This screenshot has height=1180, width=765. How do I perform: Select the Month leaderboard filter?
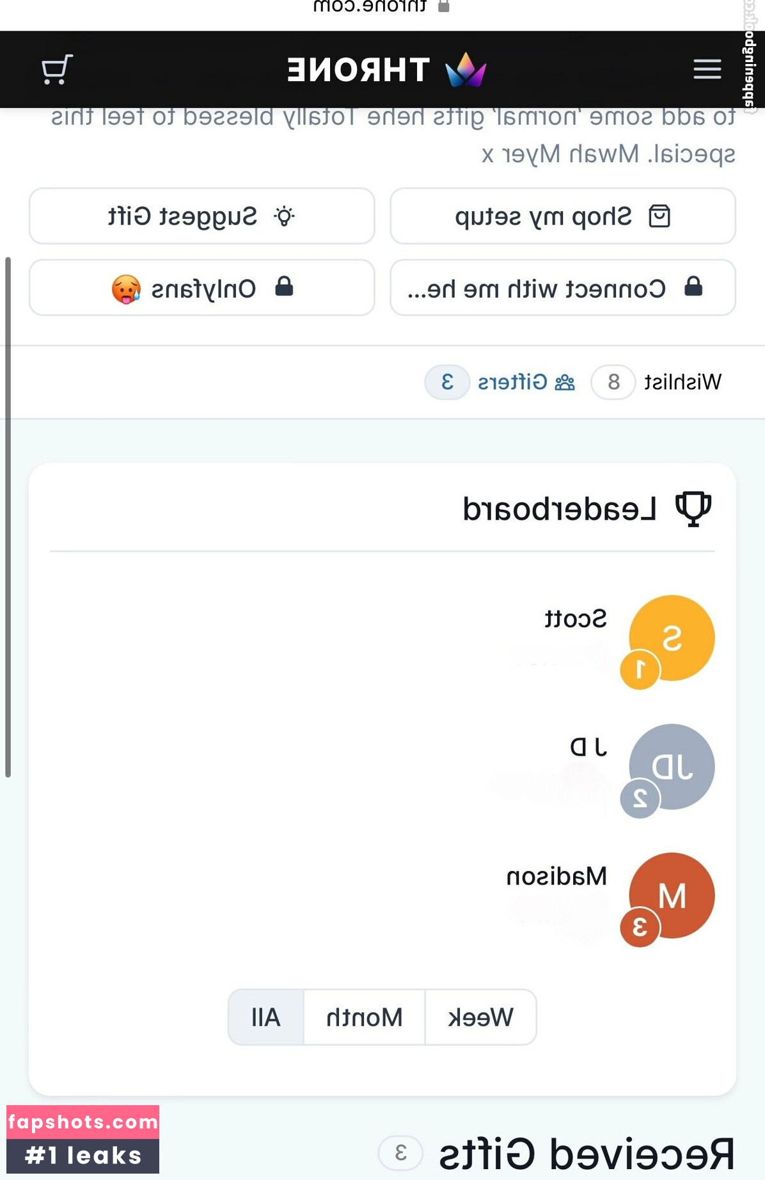365,1017
